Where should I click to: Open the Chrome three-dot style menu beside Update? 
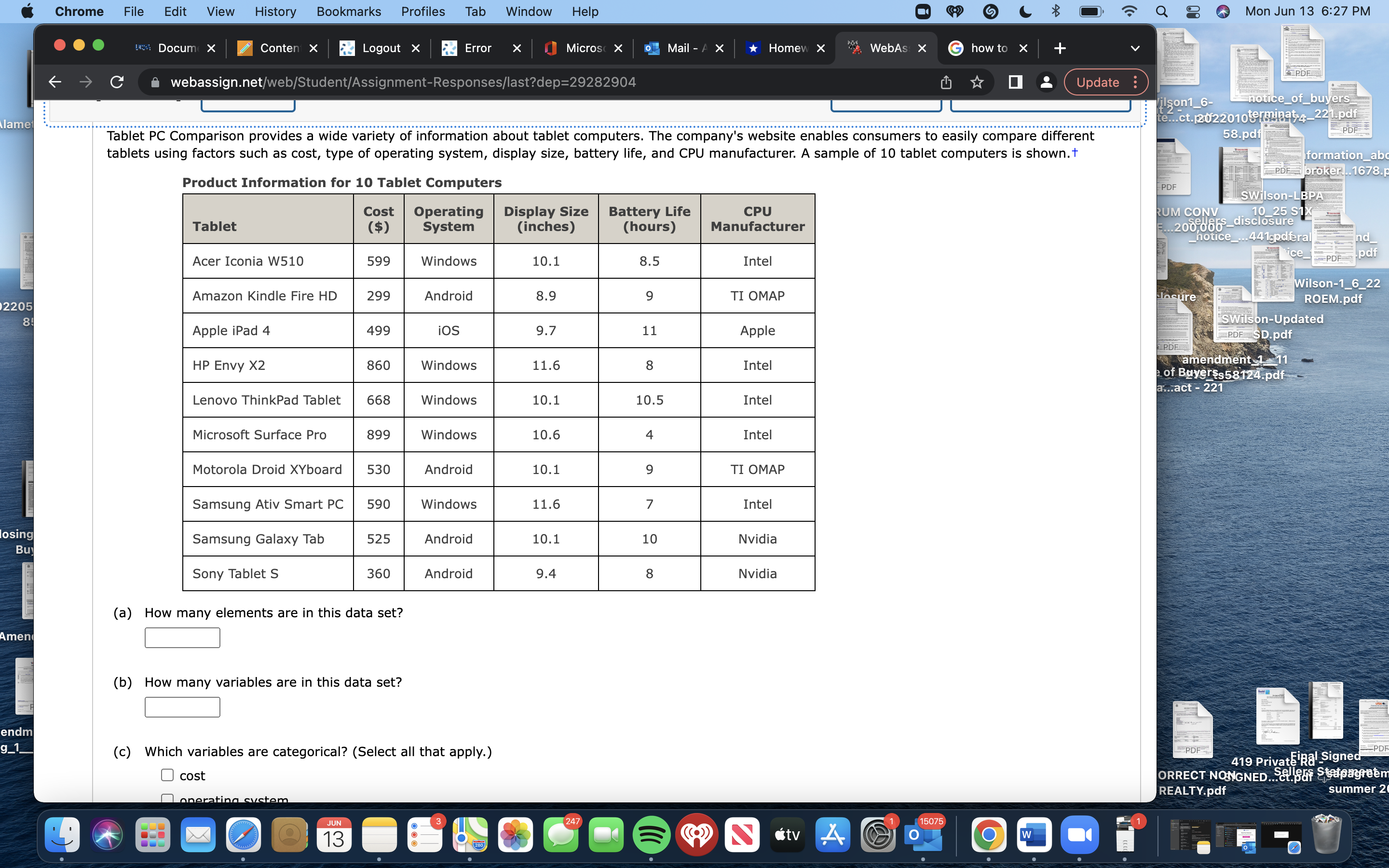[x=1135, y=82]
